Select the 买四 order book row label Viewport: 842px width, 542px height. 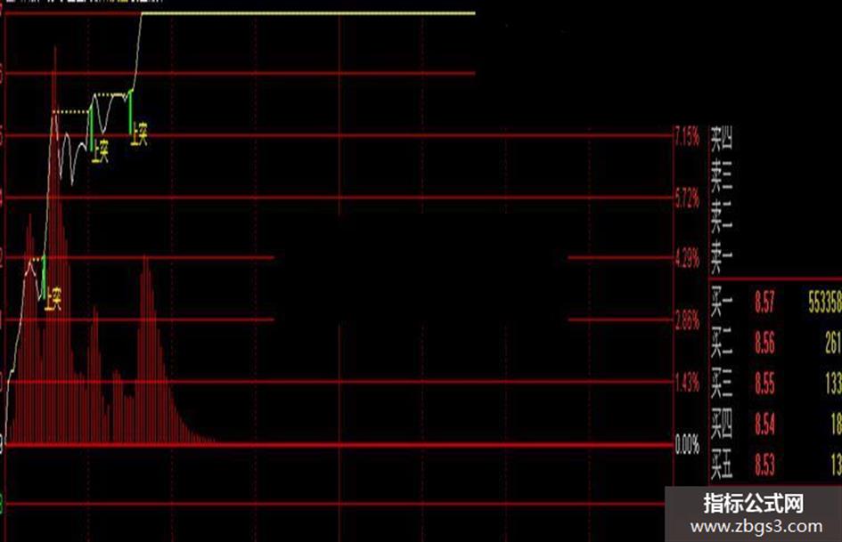[721, 424]
